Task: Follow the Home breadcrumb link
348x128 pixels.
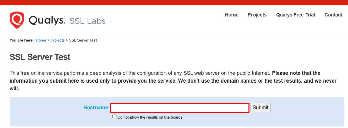Action: [41, 40]
